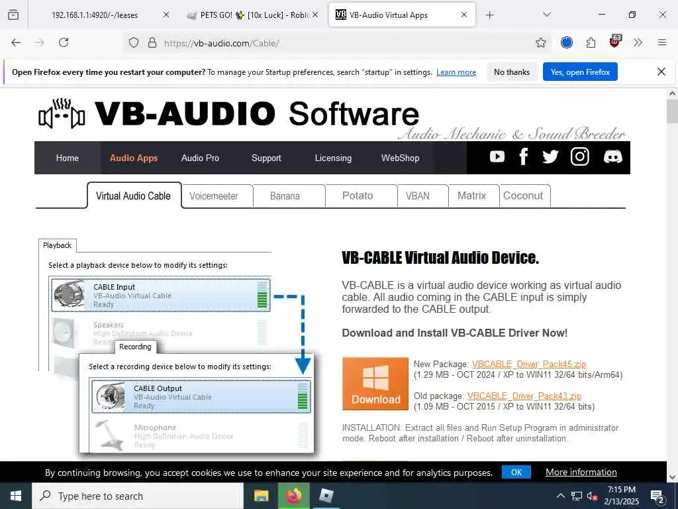
Task: Accept cookies with the OK button
Action: click(x=516, y=472)
